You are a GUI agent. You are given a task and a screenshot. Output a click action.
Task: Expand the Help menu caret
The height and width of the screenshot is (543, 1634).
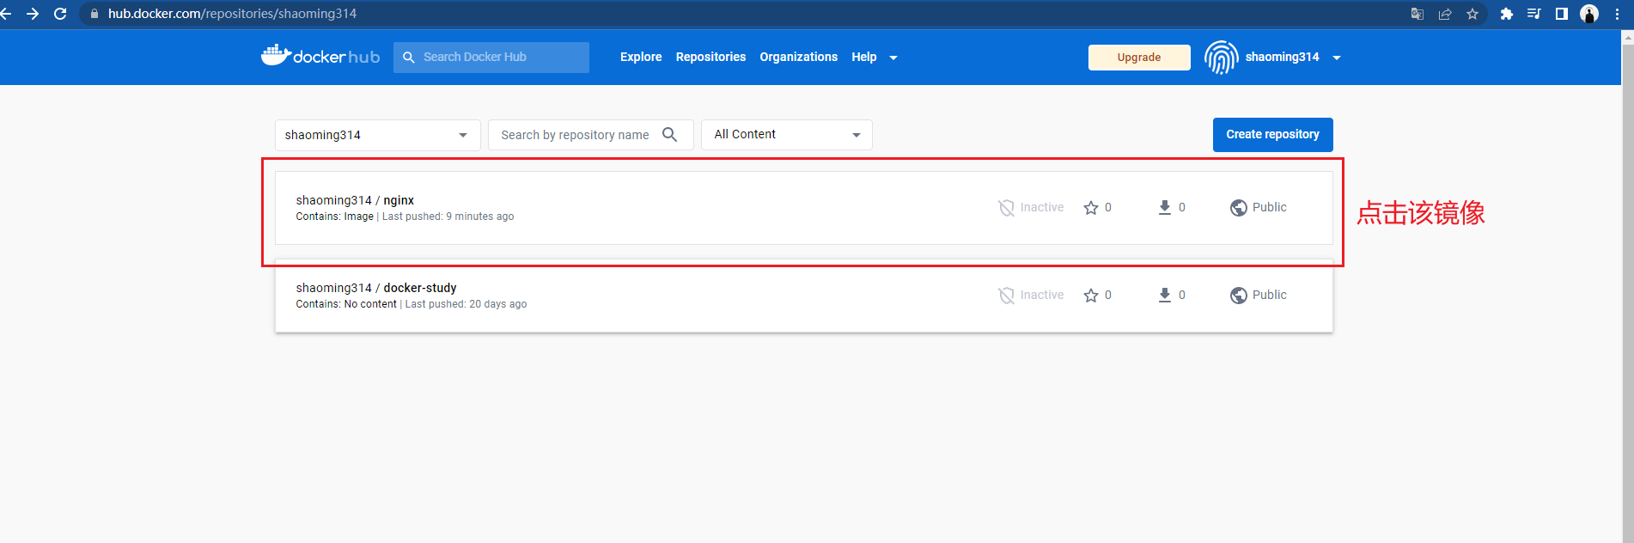pos(893,58)
